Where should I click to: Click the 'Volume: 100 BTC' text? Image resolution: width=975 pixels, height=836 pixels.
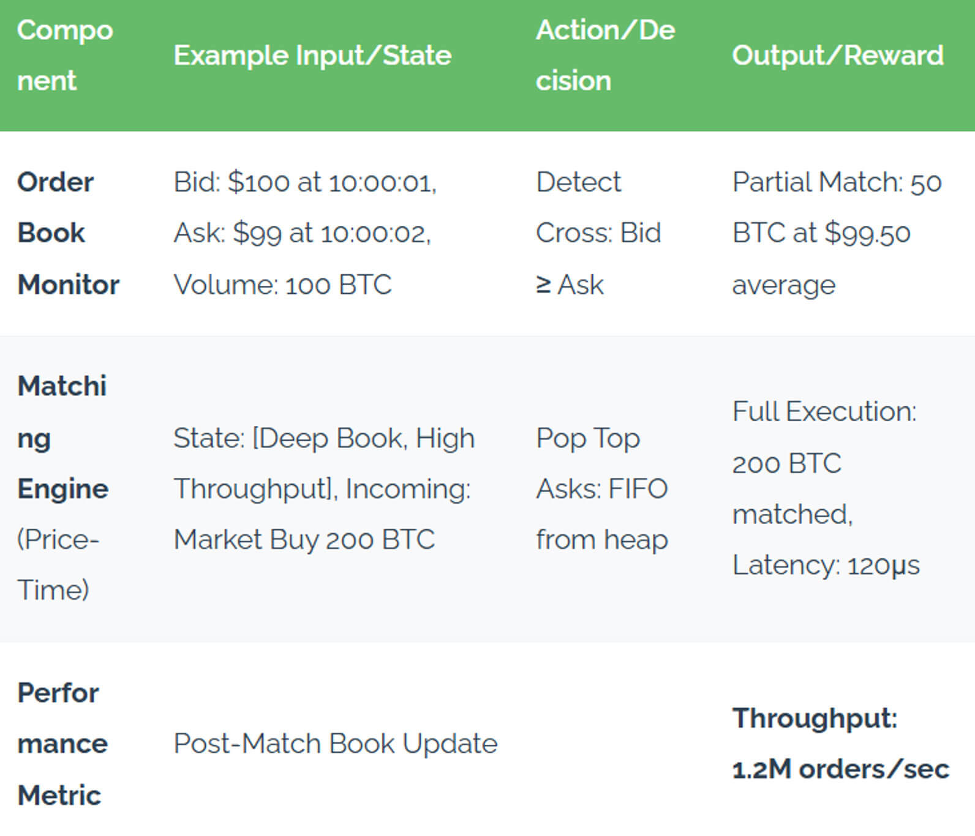[282, 285]
